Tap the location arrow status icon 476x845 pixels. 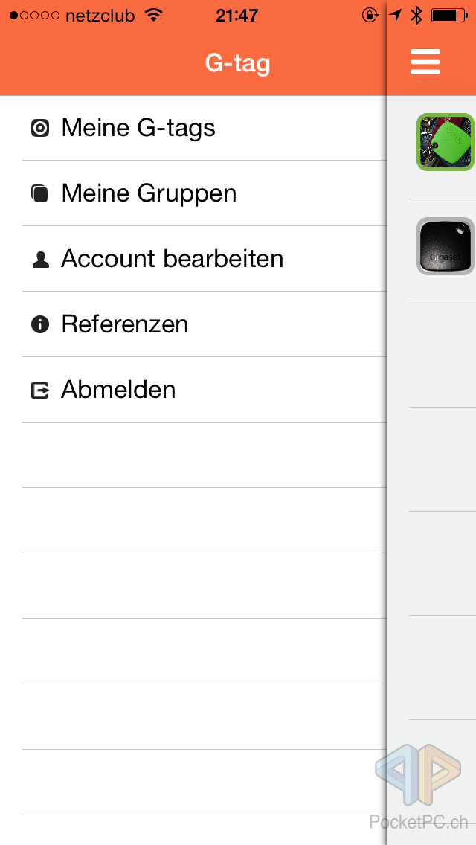pos(396,15)
